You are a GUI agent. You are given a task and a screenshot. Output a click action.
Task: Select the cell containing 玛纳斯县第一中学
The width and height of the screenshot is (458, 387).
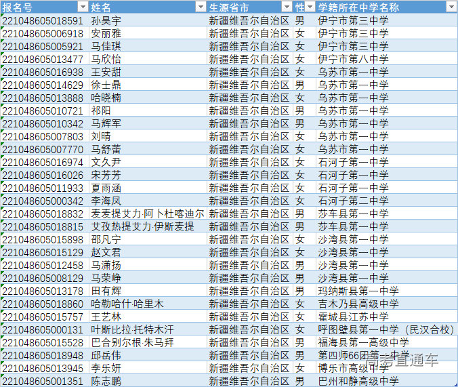(x=358, y=291)
